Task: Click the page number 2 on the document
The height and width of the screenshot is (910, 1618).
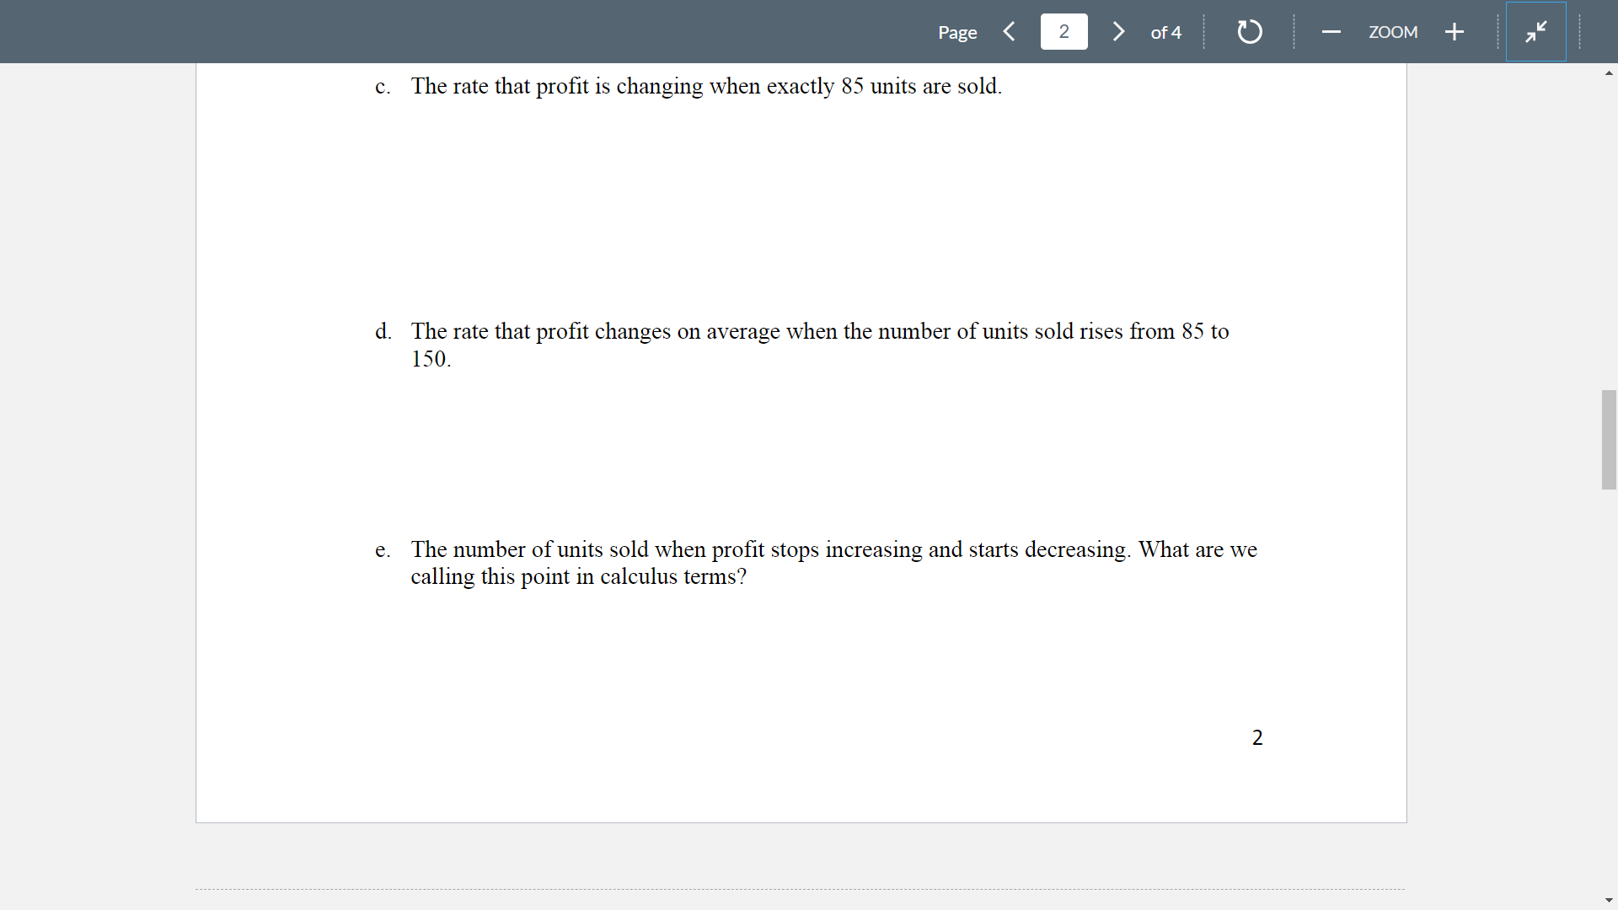Action: point(1257,736)
